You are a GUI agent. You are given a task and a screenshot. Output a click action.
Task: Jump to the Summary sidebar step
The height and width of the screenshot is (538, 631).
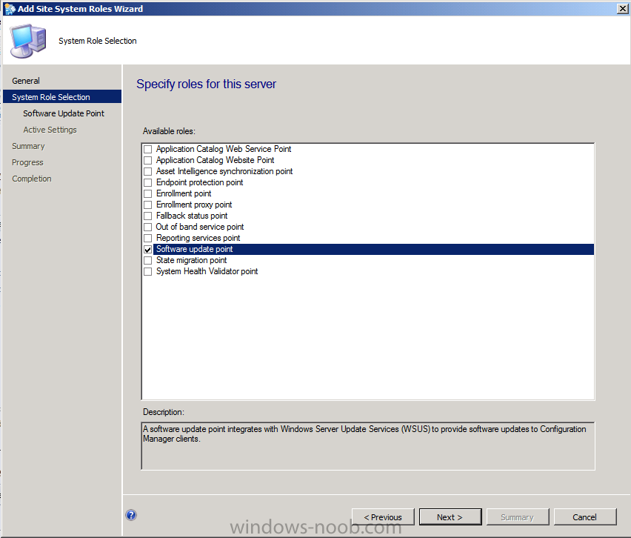pos(28,146)
